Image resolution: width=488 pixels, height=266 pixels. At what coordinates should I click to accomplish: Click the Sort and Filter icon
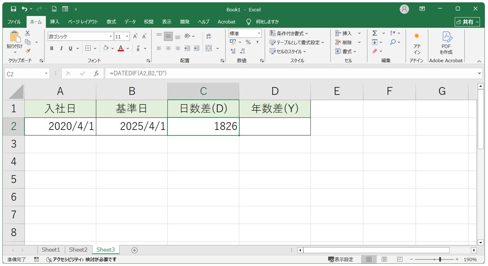[x=393, y=33]
